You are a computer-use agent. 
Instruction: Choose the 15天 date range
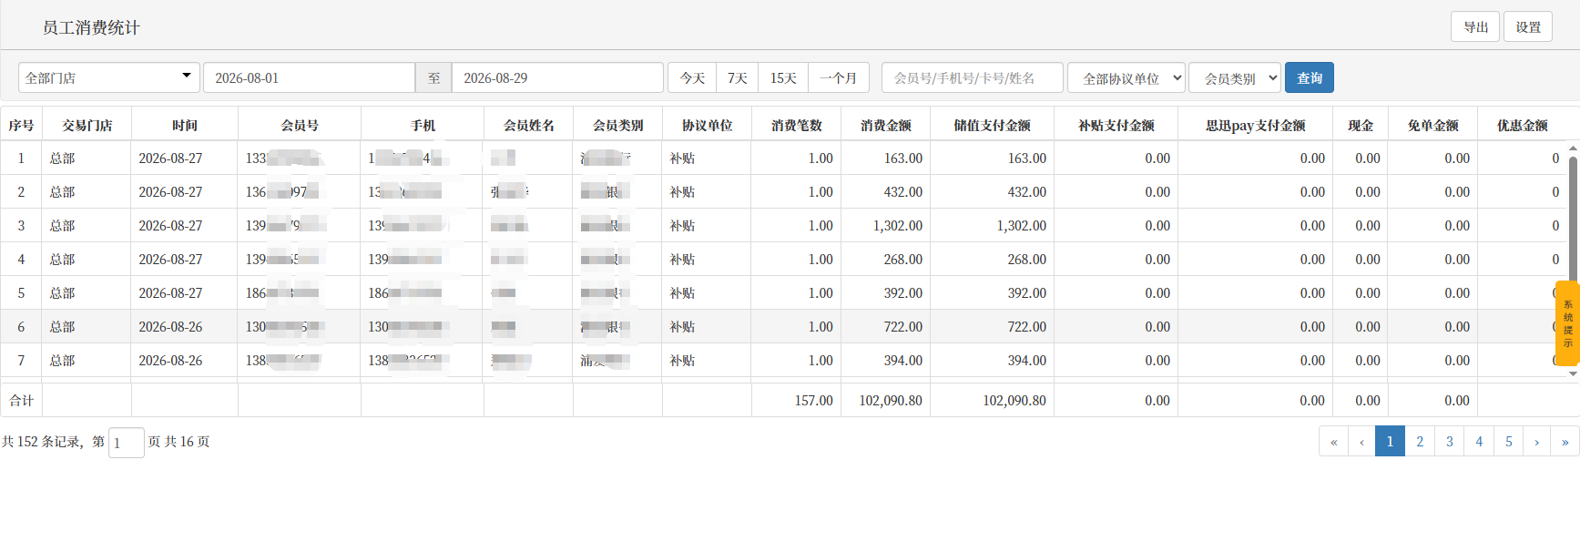click(783, 78)
